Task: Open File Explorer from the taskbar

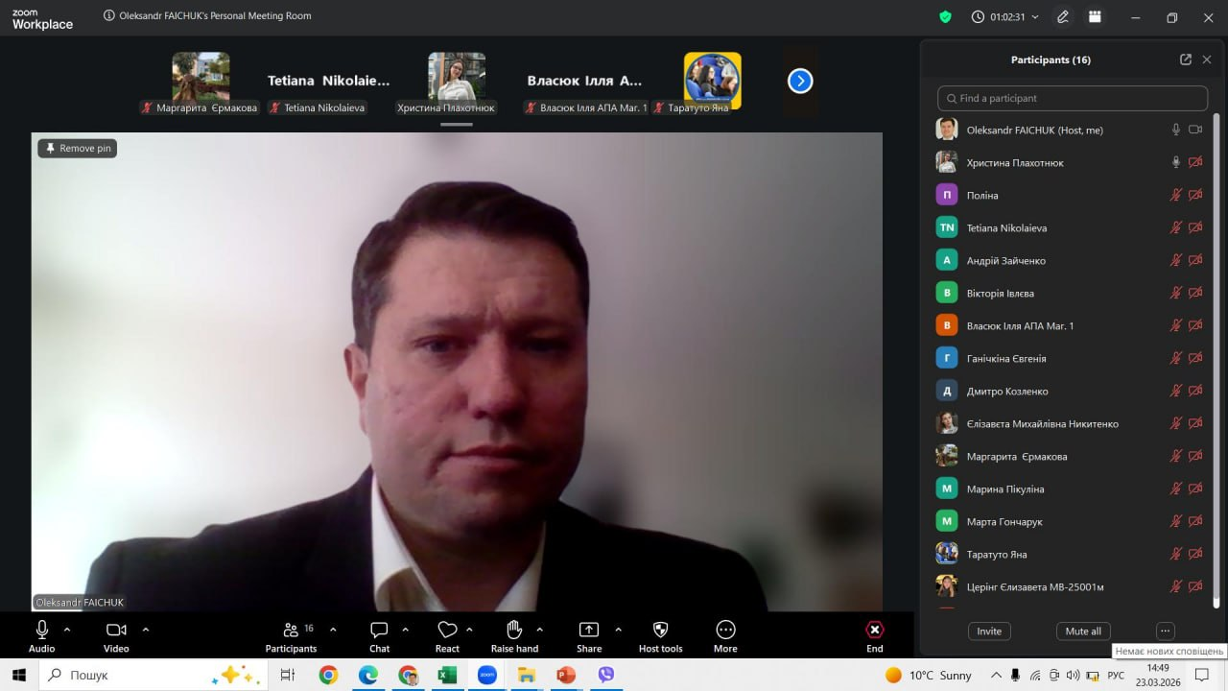Action: pos(526,675)
